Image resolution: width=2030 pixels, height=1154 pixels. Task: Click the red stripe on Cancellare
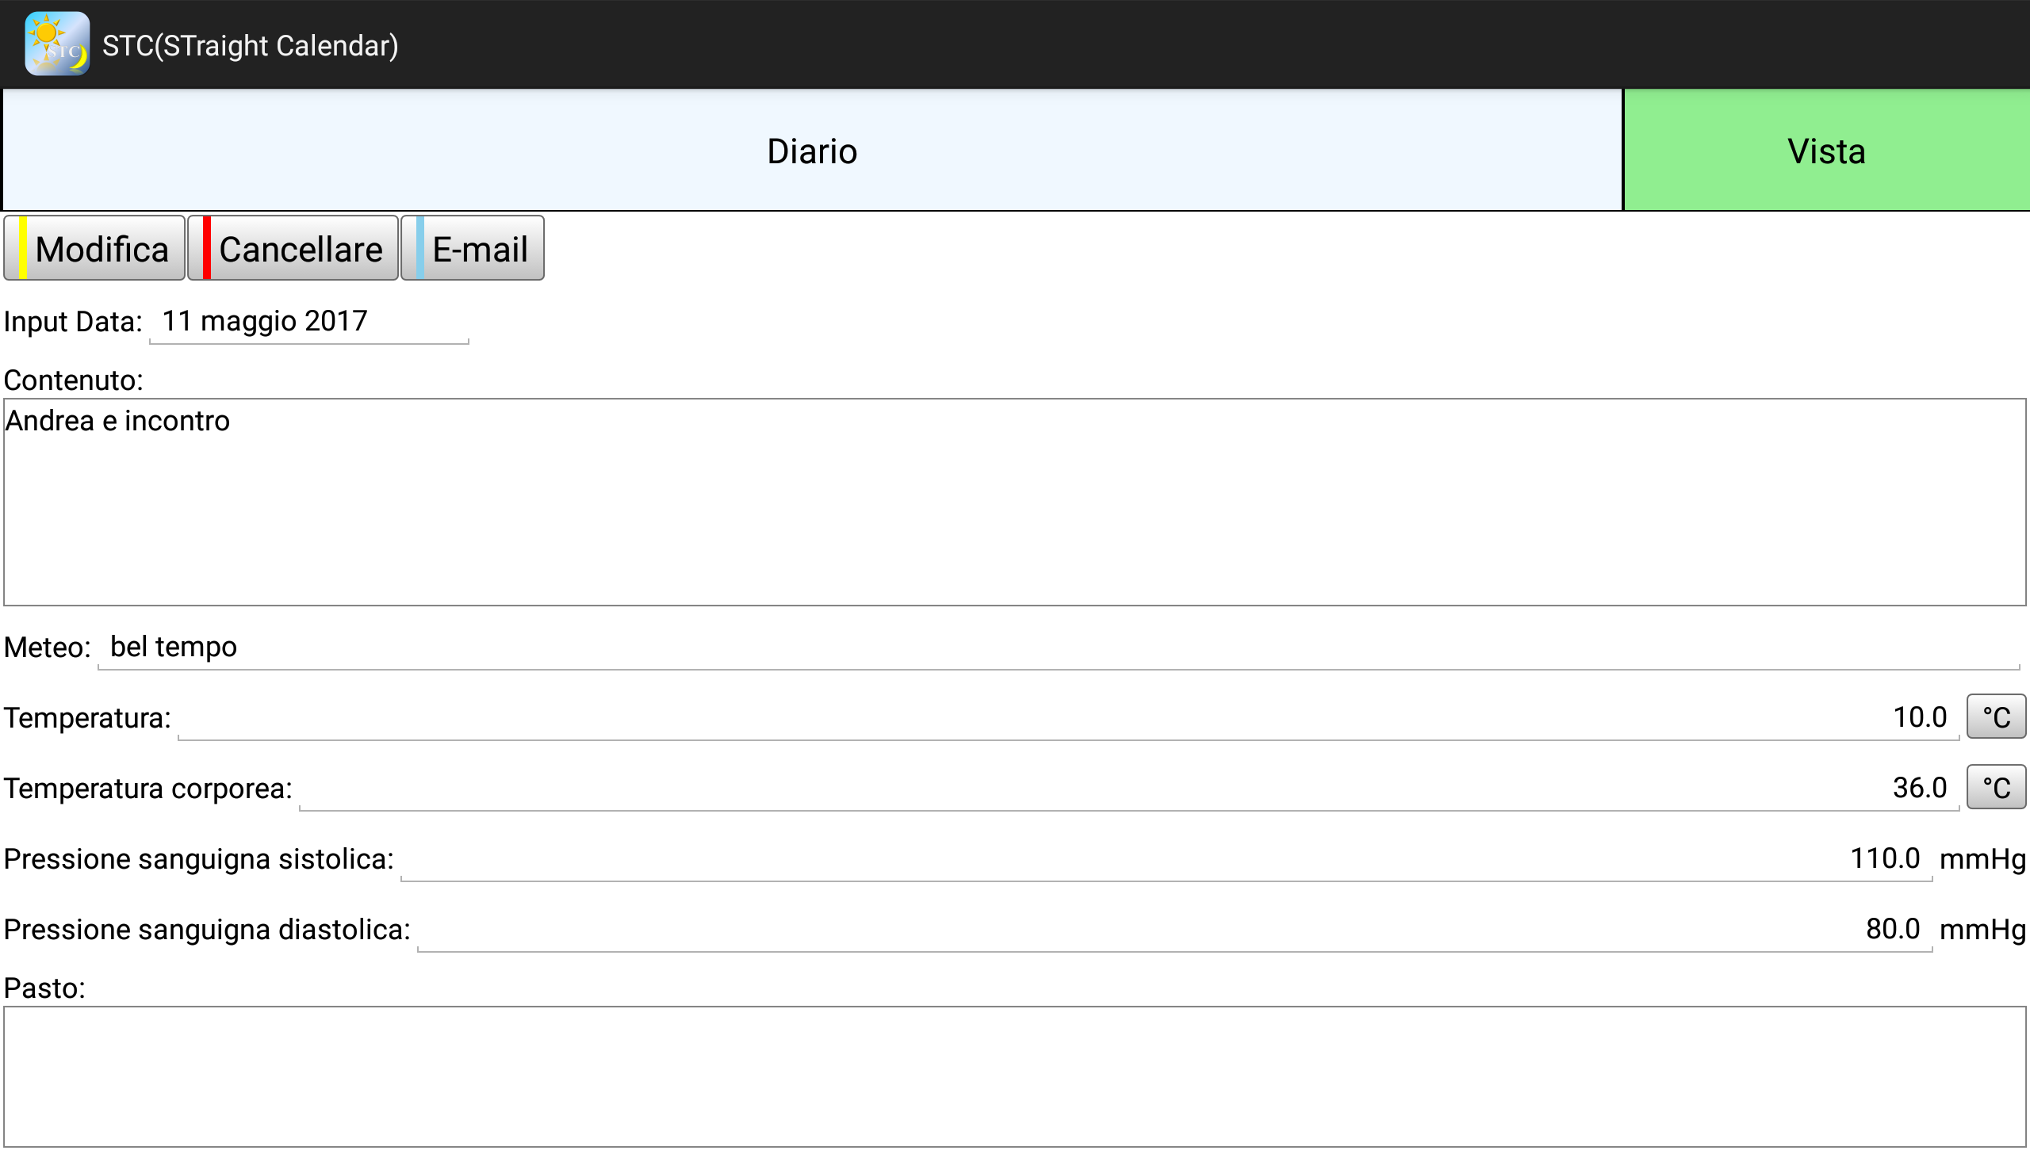[x=207, y=248]
